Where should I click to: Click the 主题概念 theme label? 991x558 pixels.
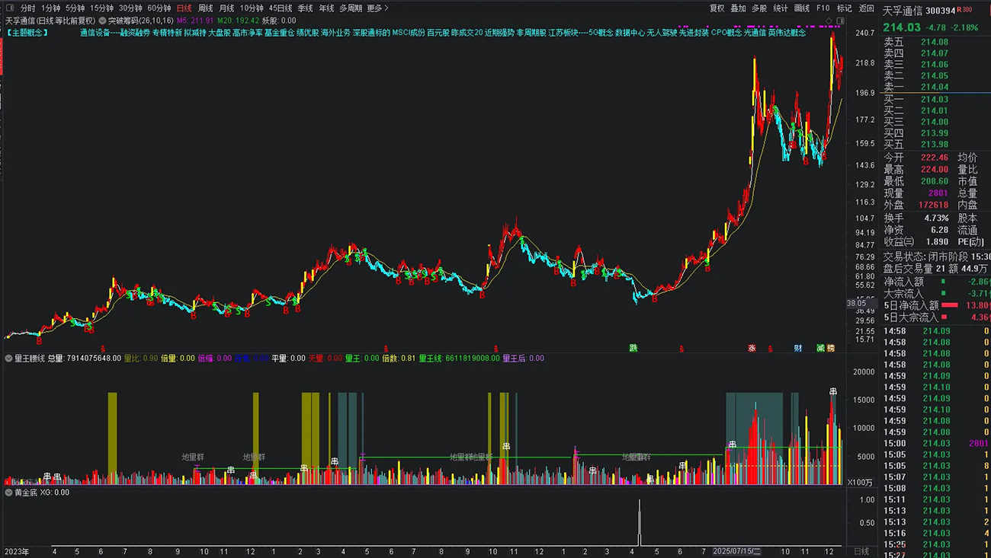27,33
